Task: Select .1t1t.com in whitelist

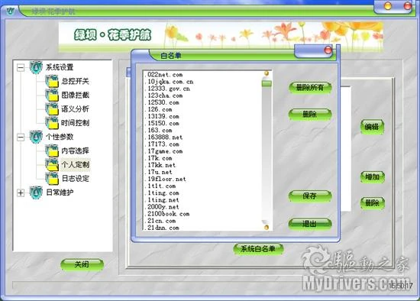Action: 160,186
